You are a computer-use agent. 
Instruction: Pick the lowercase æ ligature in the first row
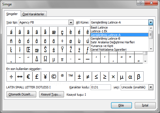54,31
